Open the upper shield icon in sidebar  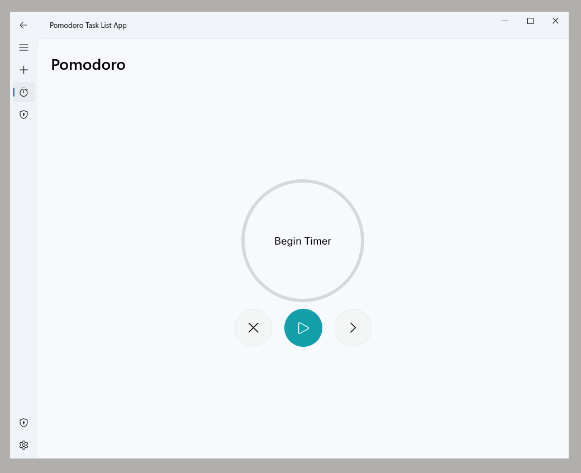click(x=23, y=114)
